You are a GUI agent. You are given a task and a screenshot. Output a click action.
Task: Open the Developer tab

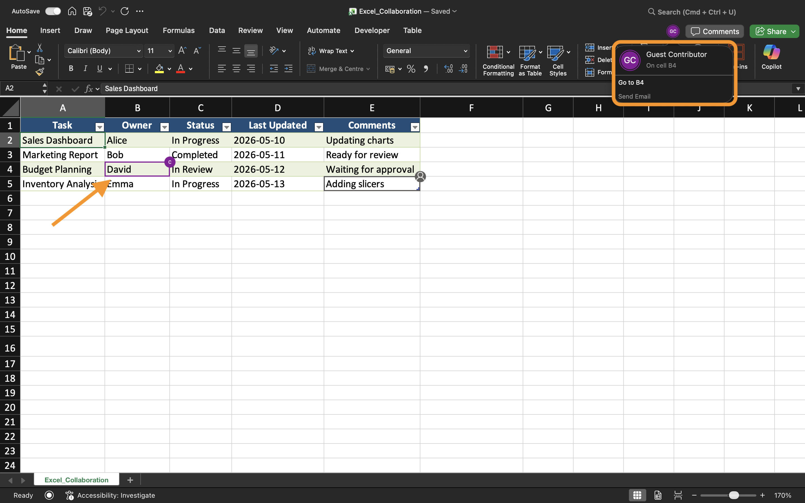pyautogui.click(x=372, y=30)
